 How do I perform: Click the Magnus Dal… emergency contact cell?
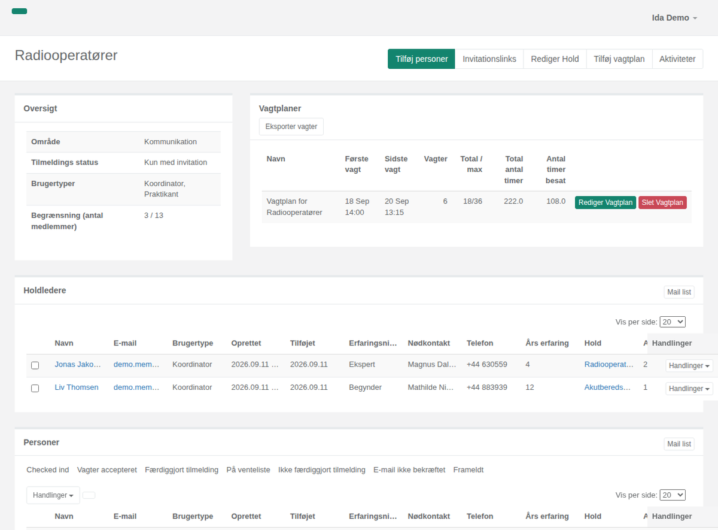(432, 364)
